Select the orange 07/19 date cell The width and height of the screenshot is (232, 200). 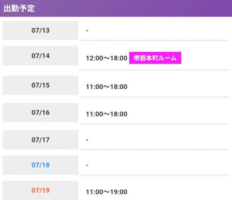(41, 191)
